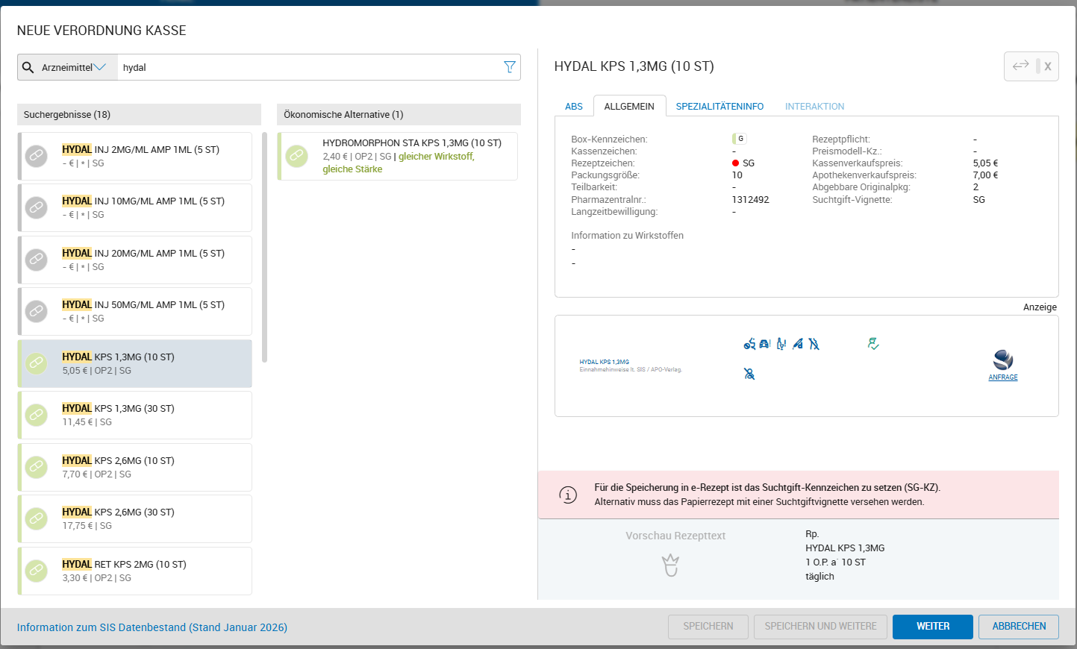Select HYDAL KPS 2,6MG (30 ST) result
This screenshot has height=649, width=1077.
[135, 518]
